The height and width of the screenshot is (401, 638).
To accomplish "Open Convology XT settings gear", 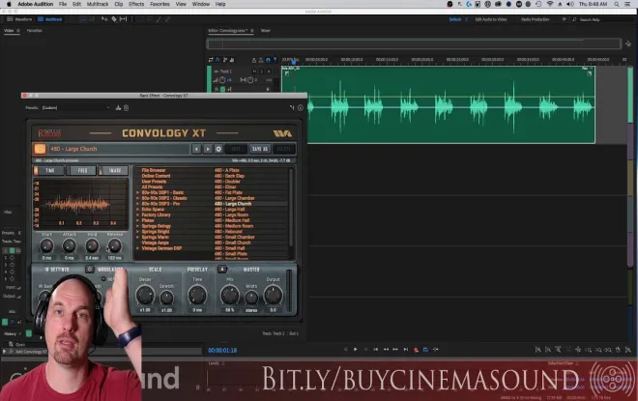I will (218, 149).
